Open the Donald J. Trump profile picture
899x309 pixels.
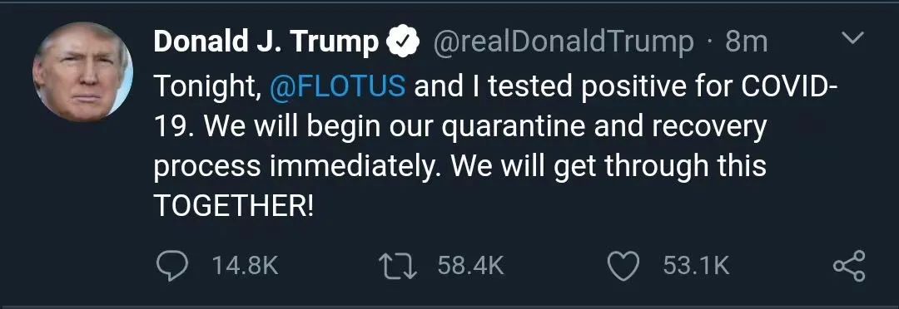(x=83, y=71)
